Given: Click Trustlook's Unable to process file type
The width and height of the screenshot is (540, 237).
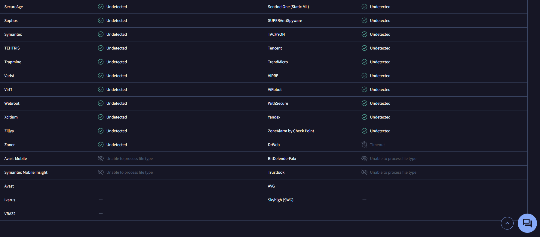Looking at the screenshot, I should (393, 172).
